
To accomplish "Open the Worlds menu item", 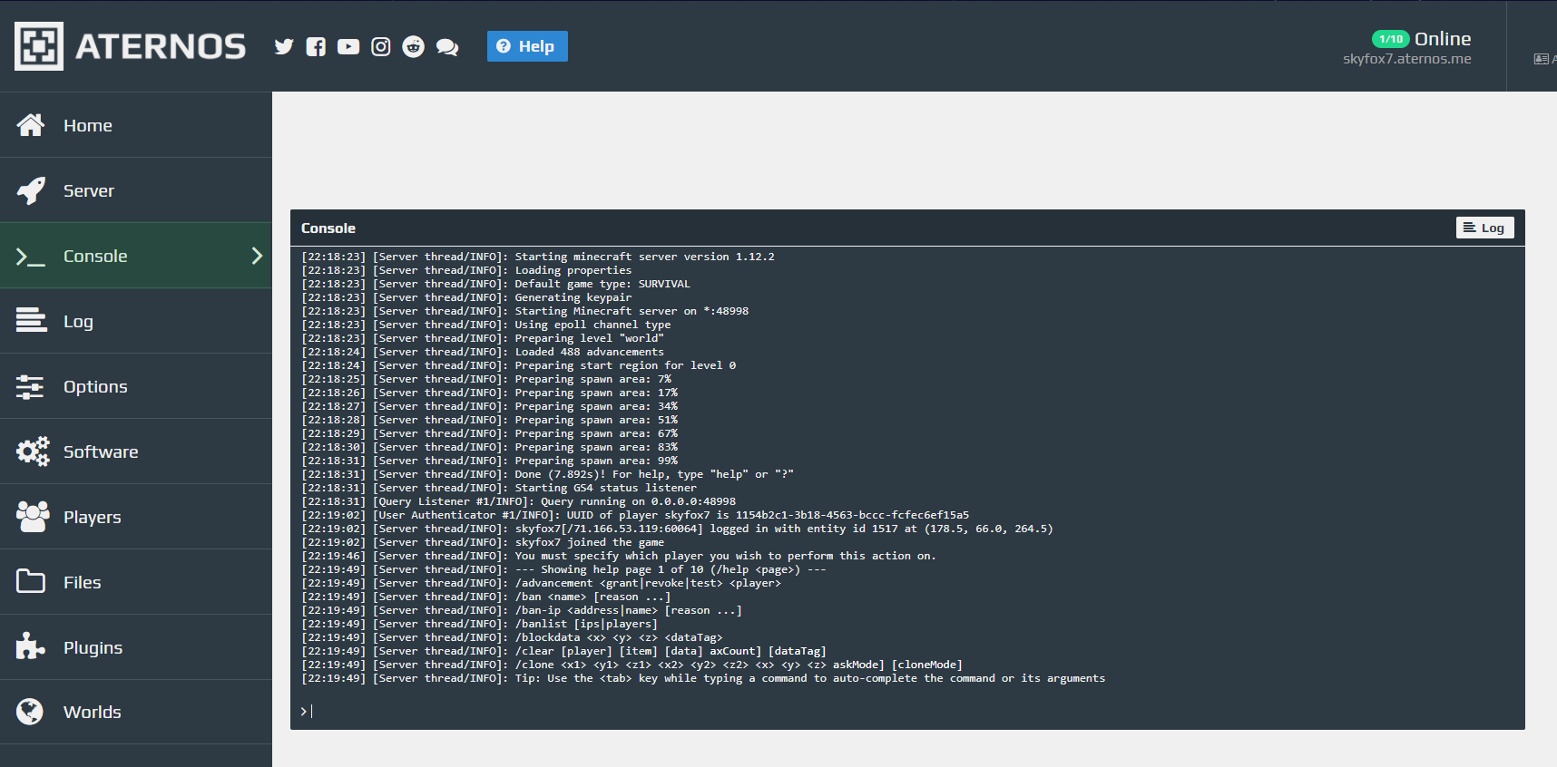I will [x=136, y=712].
